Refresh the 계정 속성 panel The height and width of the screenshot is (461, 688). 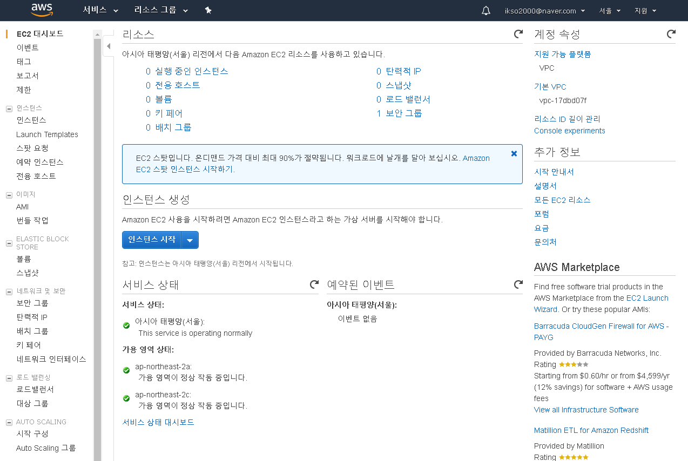(x=671, y=33)
